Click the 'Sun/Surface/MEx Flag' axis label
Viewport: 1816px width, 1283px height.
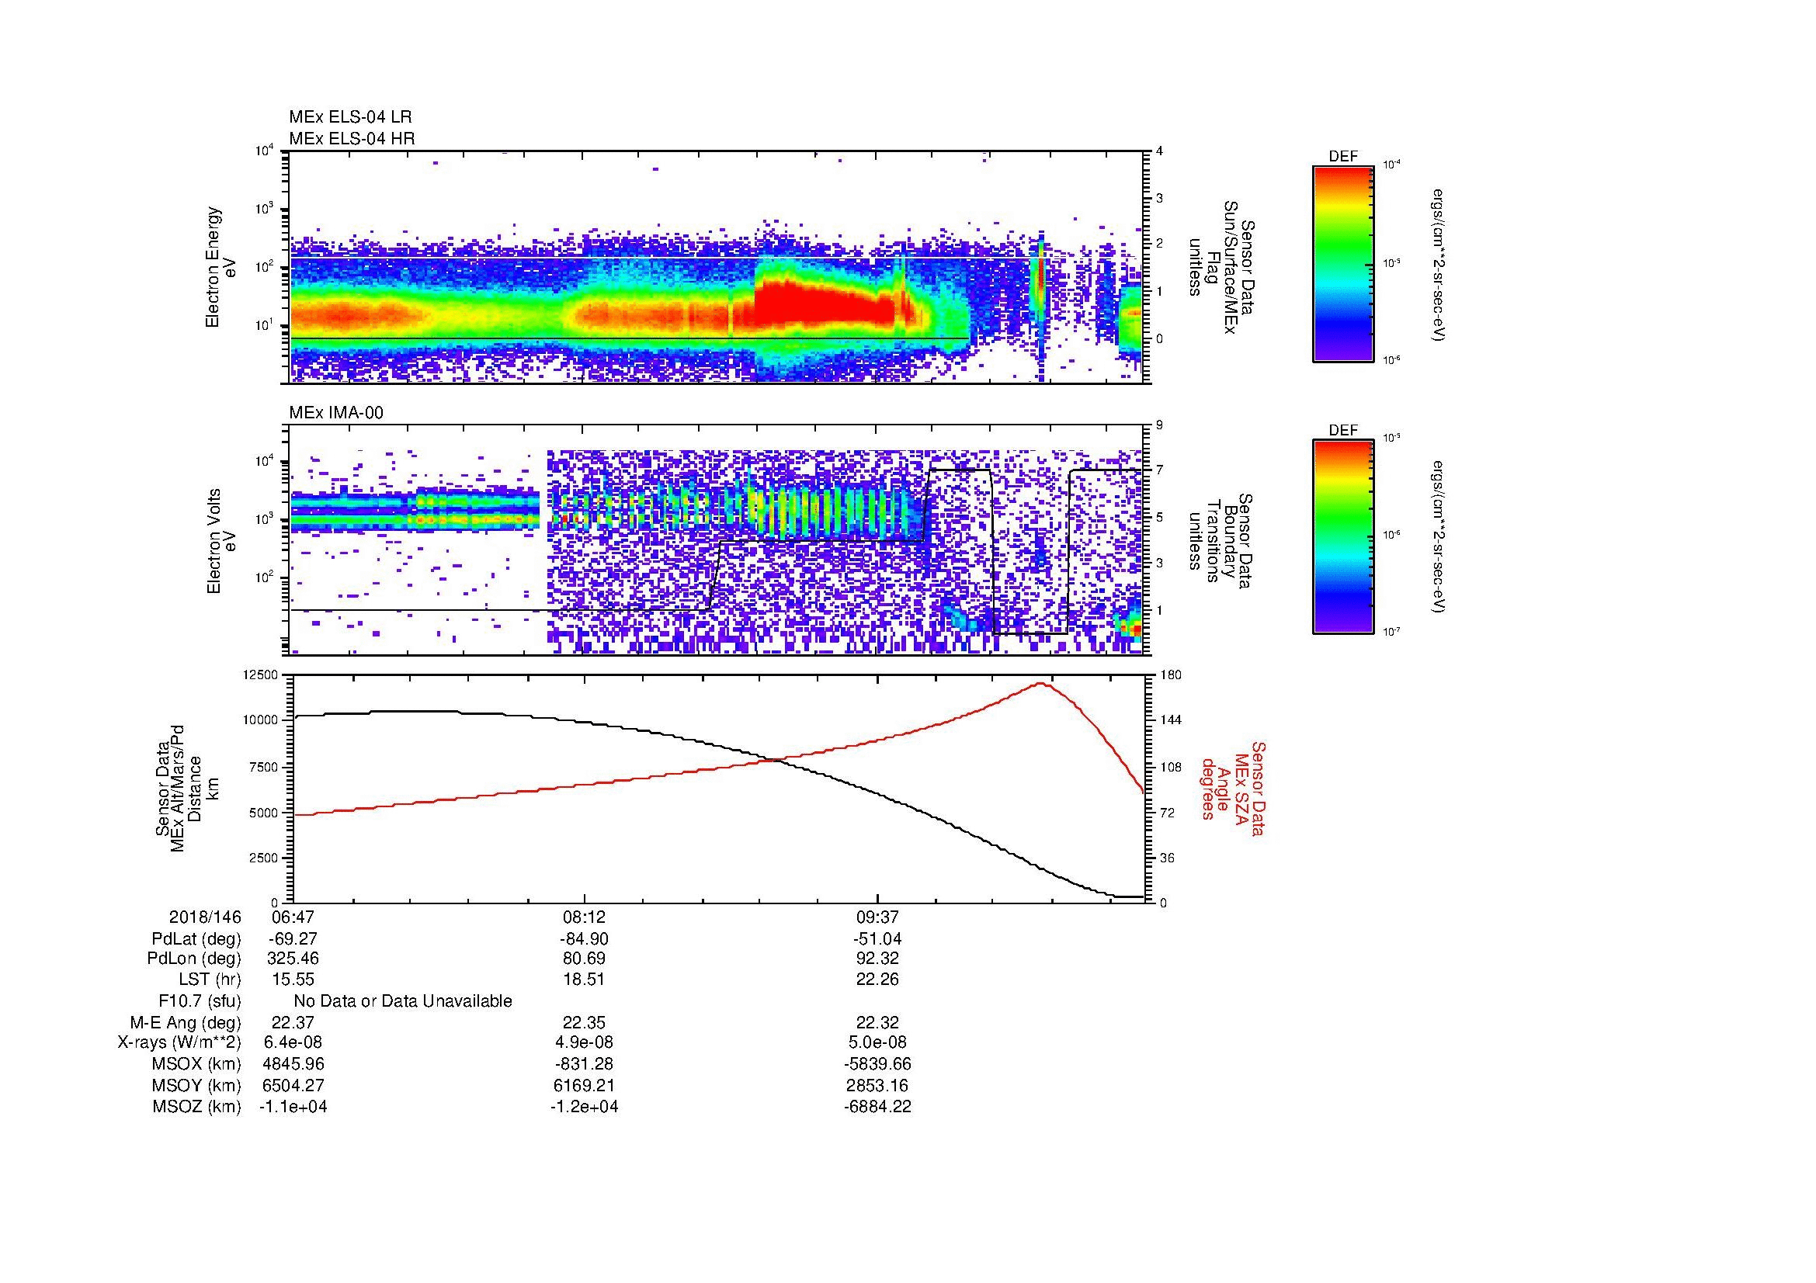[x=1221, y=267]
